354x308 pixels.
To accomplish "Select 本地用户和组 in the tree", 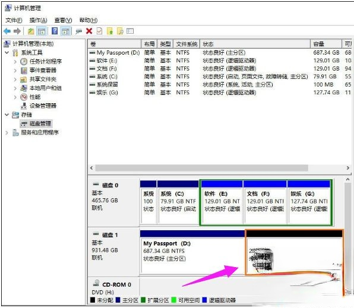I will point(45,88).
